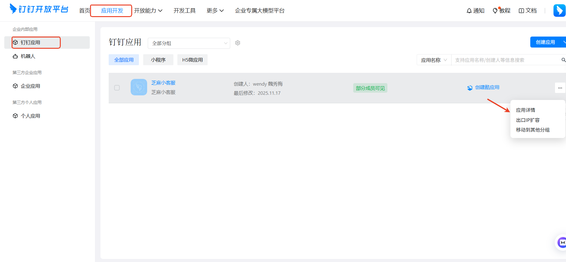
Task: Select 企业应用 in the sidebar
Action: (x=47, y=86)
